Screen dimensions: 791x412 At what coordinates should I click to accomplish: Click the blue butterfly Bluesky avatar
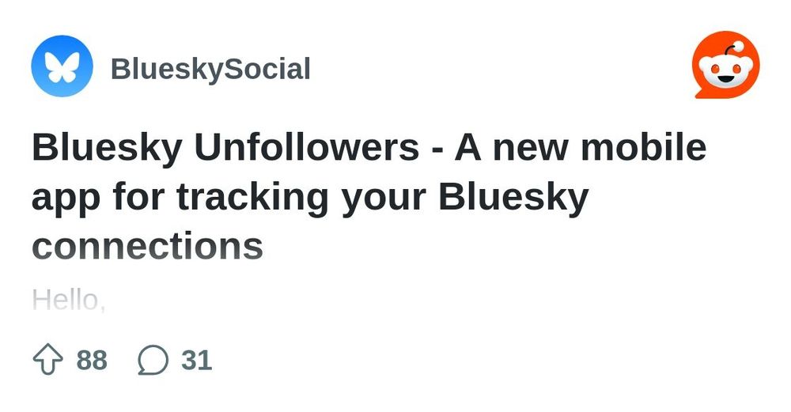coord(62,66)
